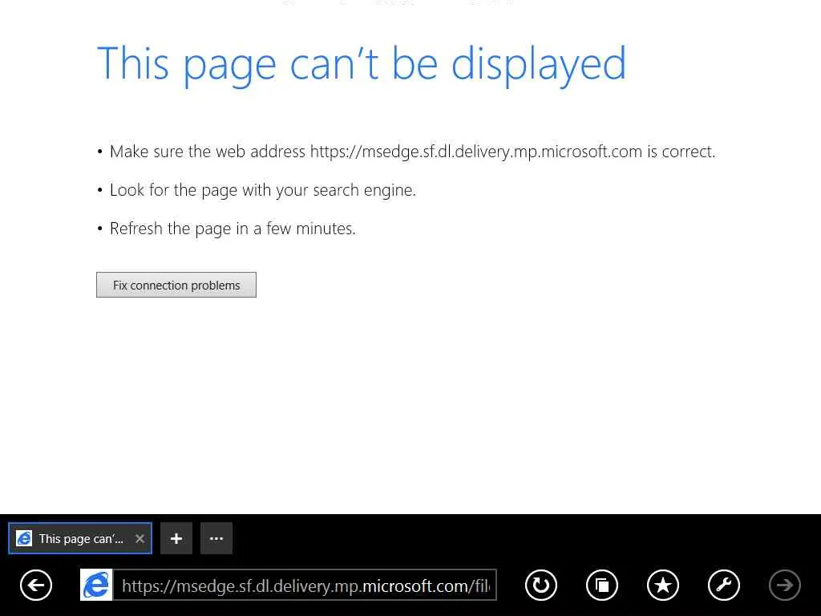The width and height of the screenshot is (821, 616).
Task: Go back using the back arrow
Action: point(36,585)
